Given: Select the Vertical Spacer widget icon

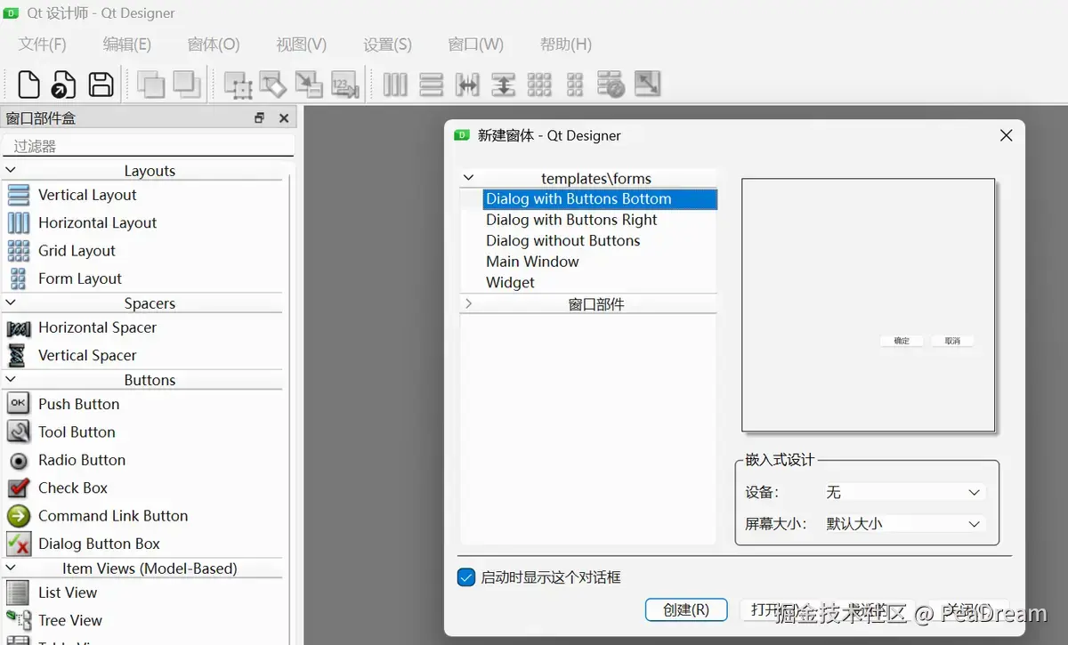Looking at the screenshot, I should click(18, 355).
